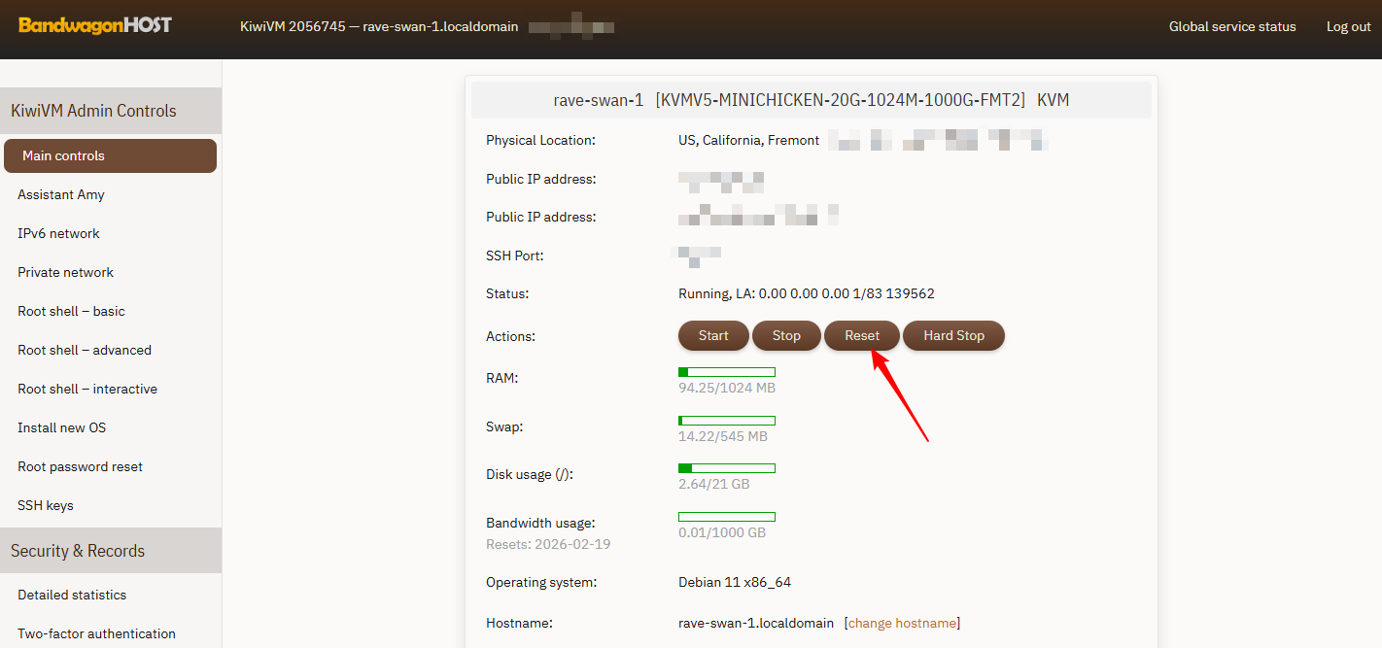Open SSH keys settings
This screenshot has width=1382, height=648.
click(46, 505)
